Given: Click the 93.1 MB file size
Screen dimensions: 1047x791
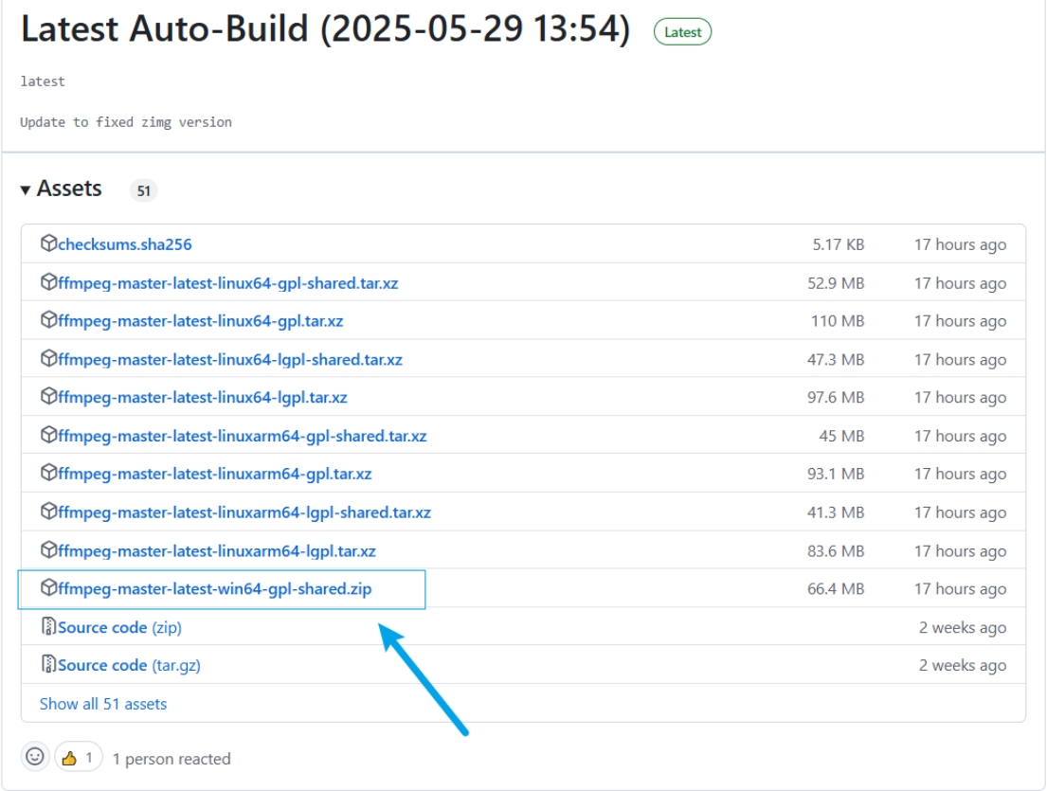Looking at the screenshot, I should (836, 475).
